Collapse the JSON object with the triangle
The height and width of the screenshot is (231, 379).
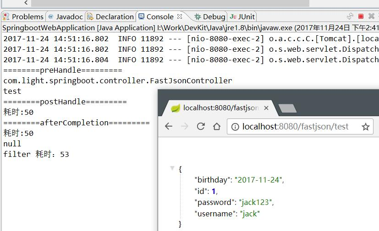[x=172, y=168]
